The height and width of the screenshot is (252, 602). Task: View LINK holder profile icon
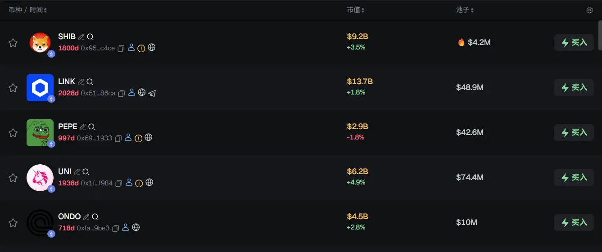[x=131, y=93]
